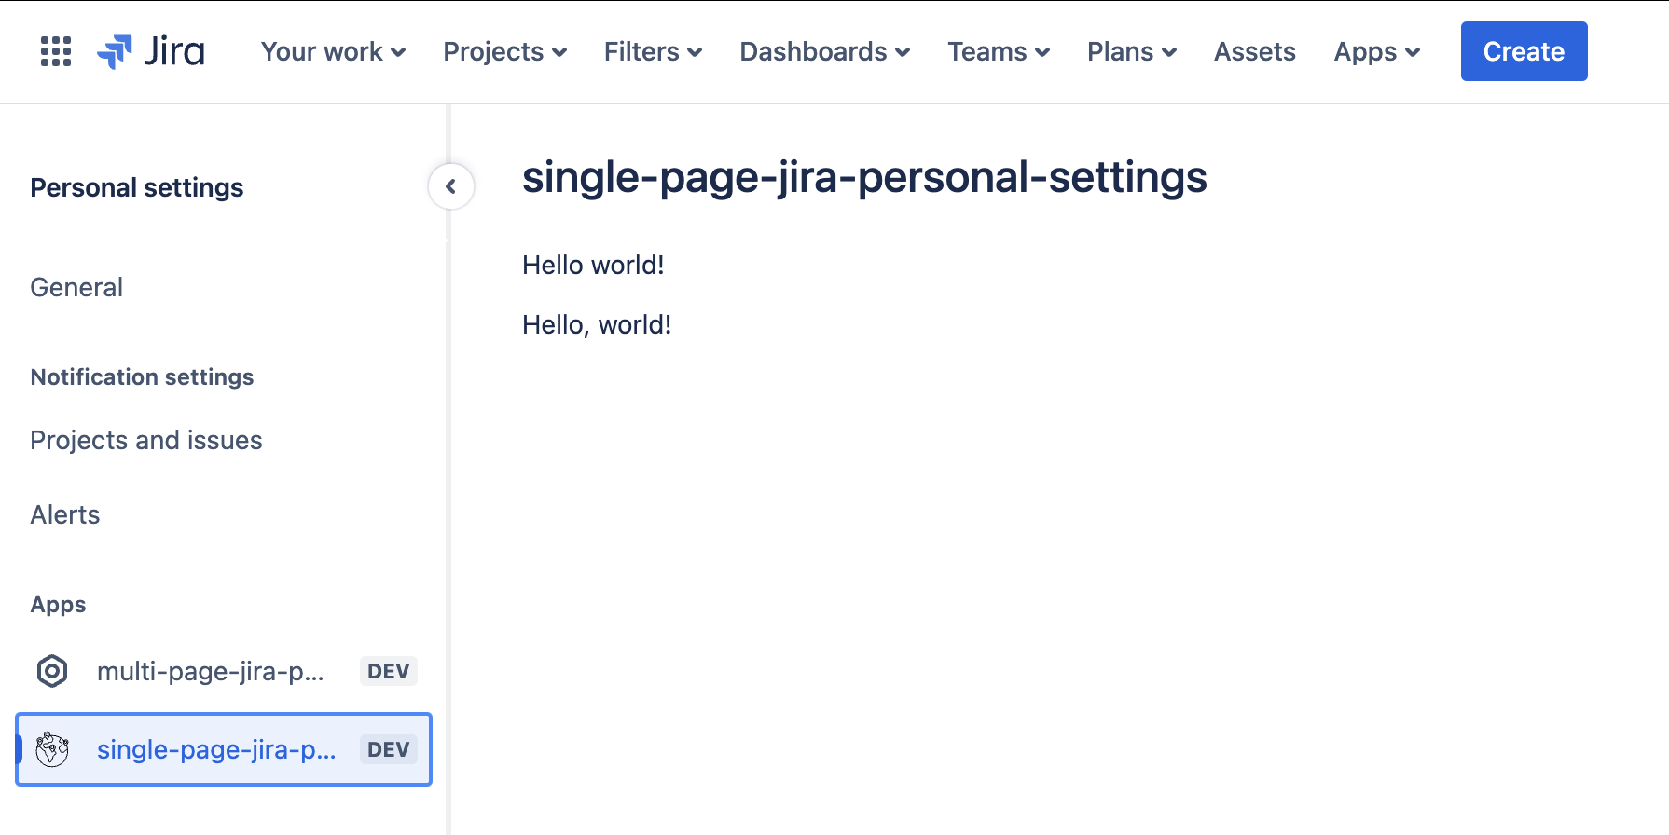
Task: Expand the Apps menu in top navigation
Action: point(1376,51)
